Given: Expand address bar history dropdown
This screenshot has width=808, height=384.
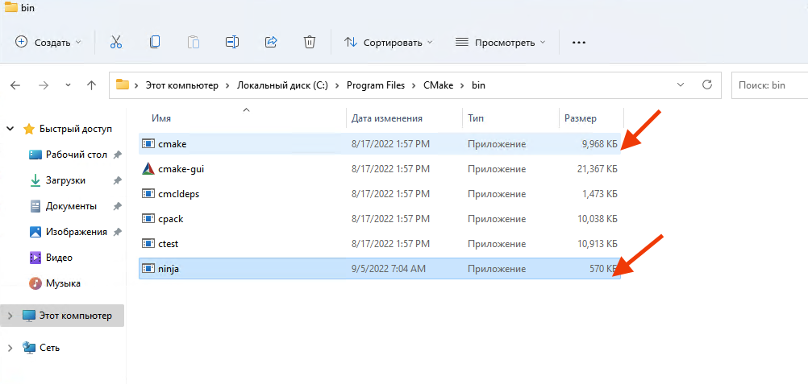Looking at the screenshot, I should [x=681, y=85].
